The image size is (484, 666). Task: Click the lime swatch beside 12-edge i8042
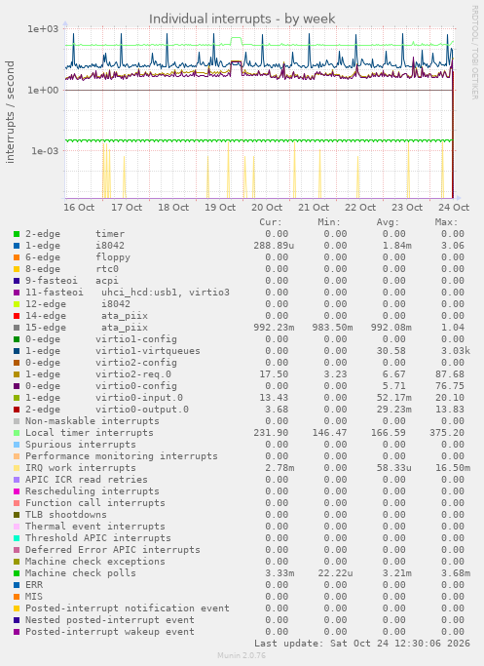click(17, 304)
